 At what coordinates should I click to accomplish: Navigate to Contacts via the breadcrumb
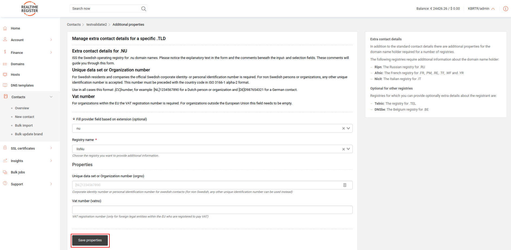tap(74, 24)
